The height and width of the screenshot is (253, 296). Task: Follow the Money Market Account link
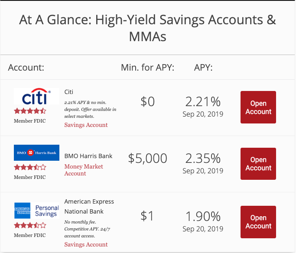[84, 170]
